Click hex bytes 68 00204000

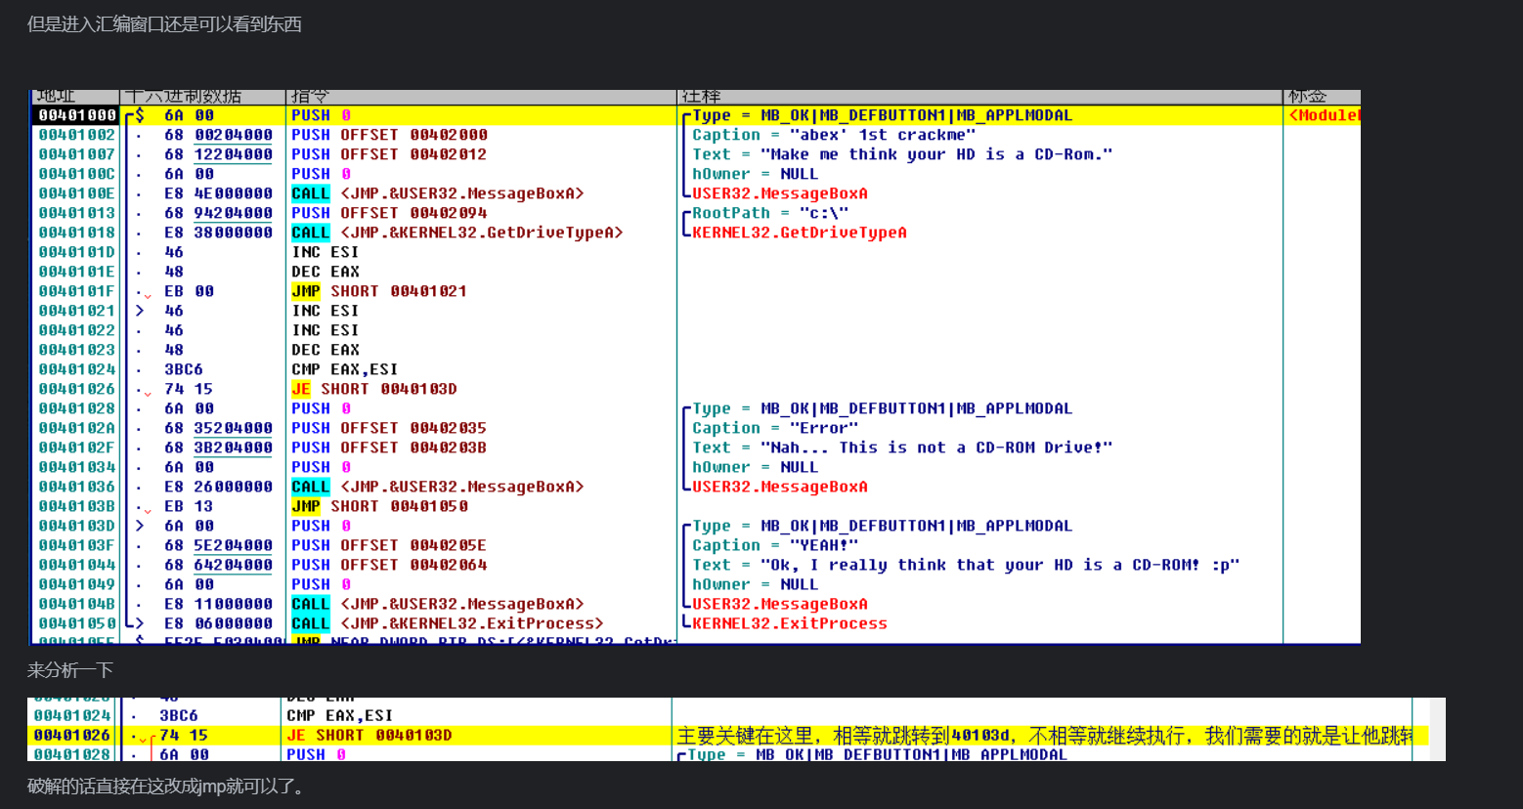coord(218,135)
